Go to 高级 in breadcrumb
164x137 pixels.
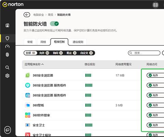[51, 15]
